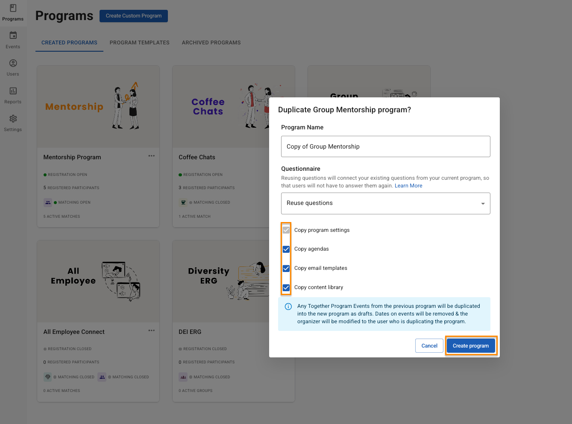This screenshot has width=572, height=424.
Task: Open Reports from the sidebar
Action: [13, 91]
